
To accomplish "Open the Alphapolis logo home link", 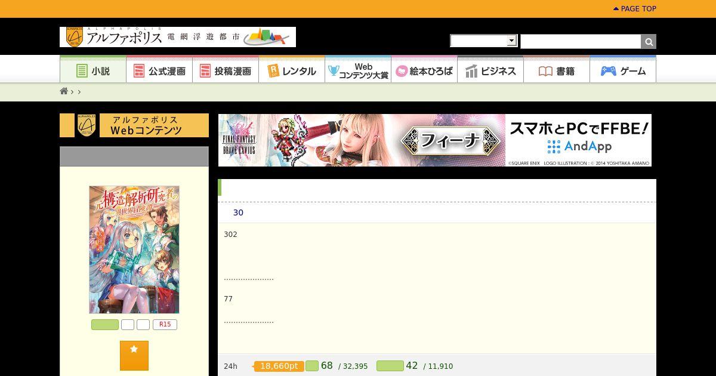I will 178,37.
